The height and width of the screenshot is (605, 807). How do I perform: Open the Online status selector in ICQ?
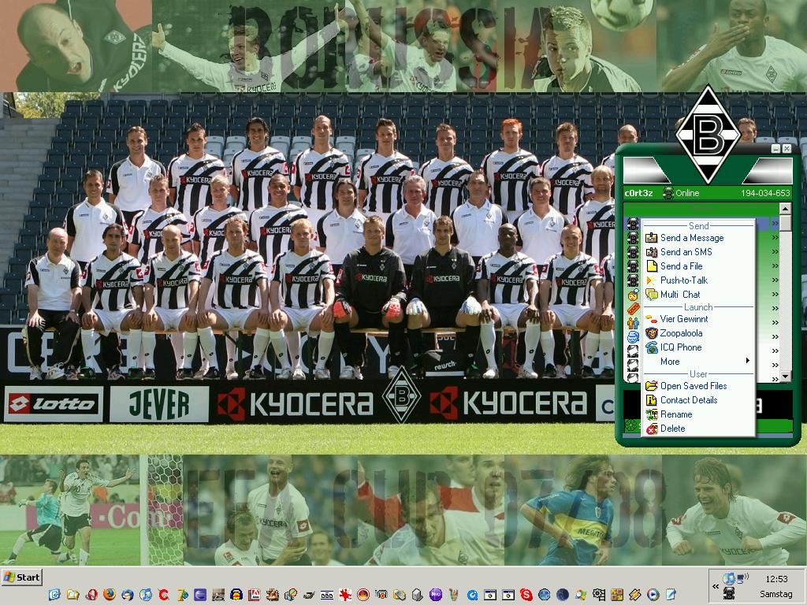click(x=681, y=194)
